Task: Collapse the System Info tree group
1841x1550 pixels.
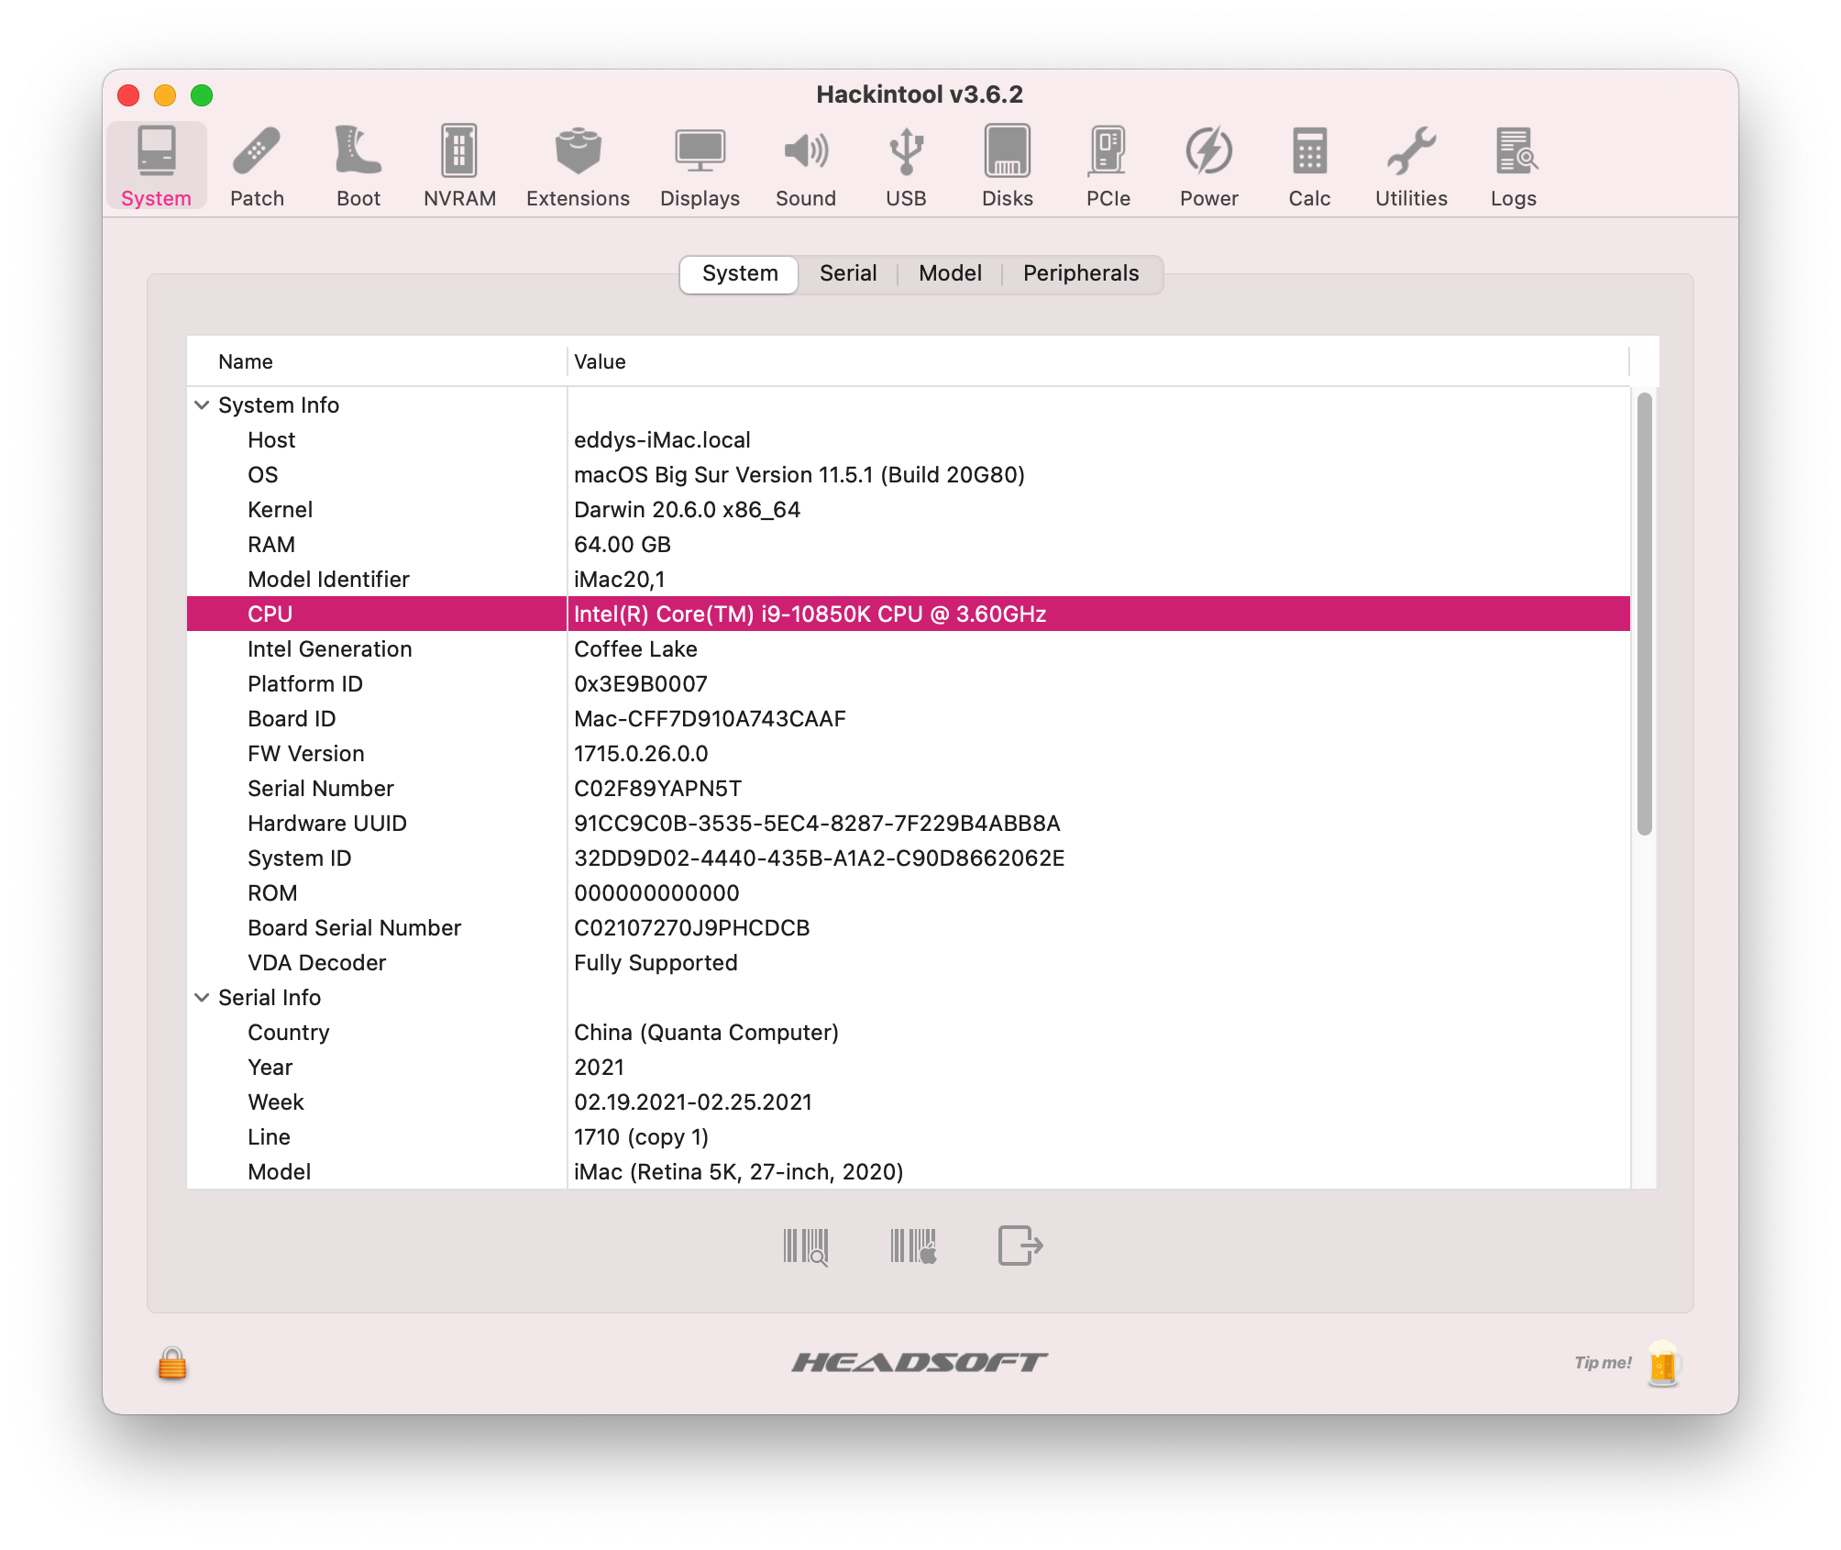Action: pyautogui.click(x=202, y=405)
